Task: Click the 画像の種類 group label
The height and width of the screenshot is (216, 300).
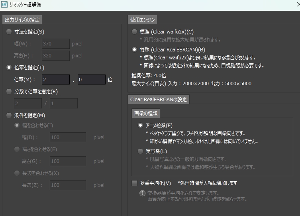Action: coord(145,113)
